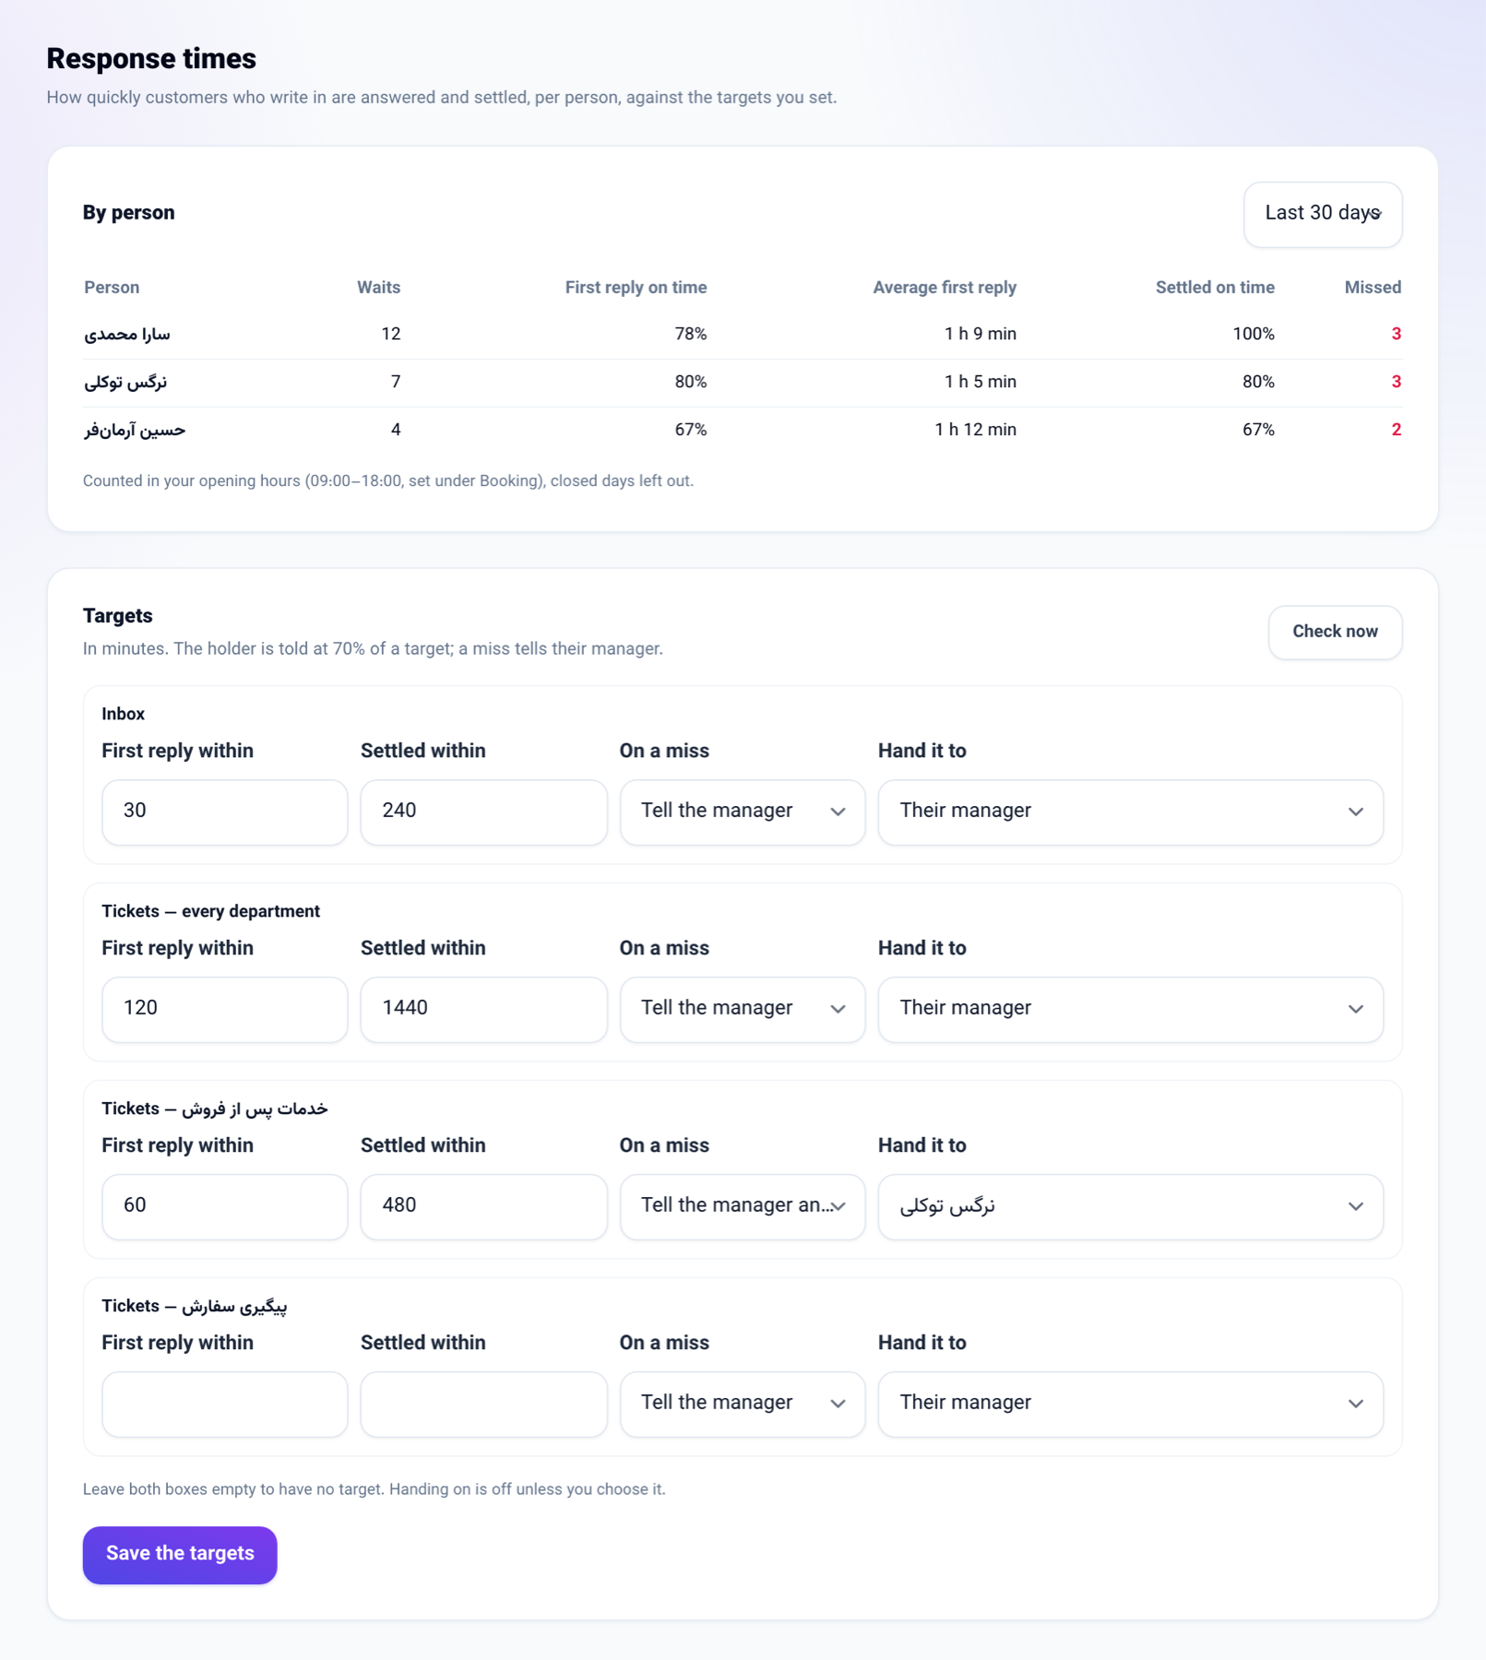Edit خدمات پس از فروش First reply field 60
This screenshot has width=1486, height=1660.
225,1206
